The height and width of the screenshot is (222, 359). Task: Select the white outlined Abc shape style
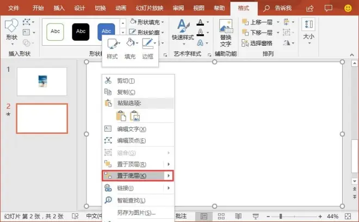[x=55, y=32]
